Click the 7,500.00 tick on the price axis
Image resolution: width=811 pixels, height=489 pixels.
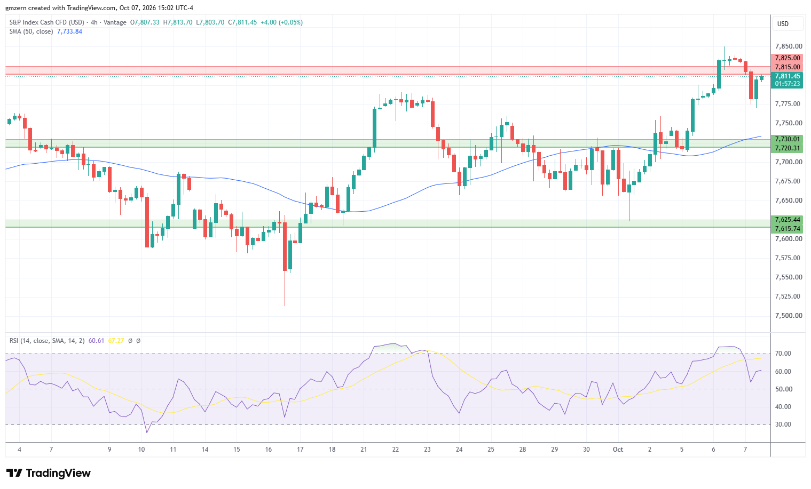788,316
